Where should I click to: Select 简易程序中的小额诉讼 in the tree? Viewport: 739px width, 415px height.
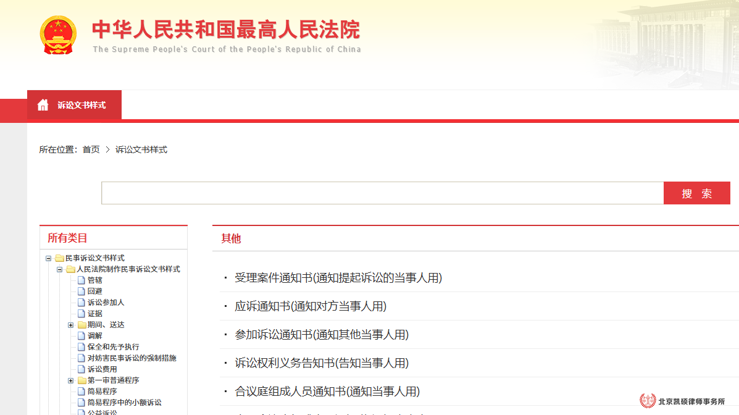click(x=124, y=403)
